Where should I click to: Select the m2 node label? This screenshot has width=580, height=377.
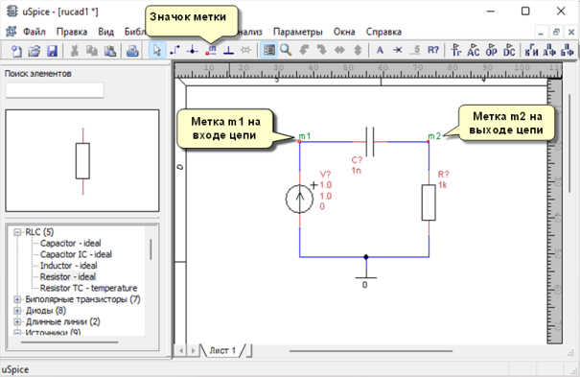tap(434, 136)
